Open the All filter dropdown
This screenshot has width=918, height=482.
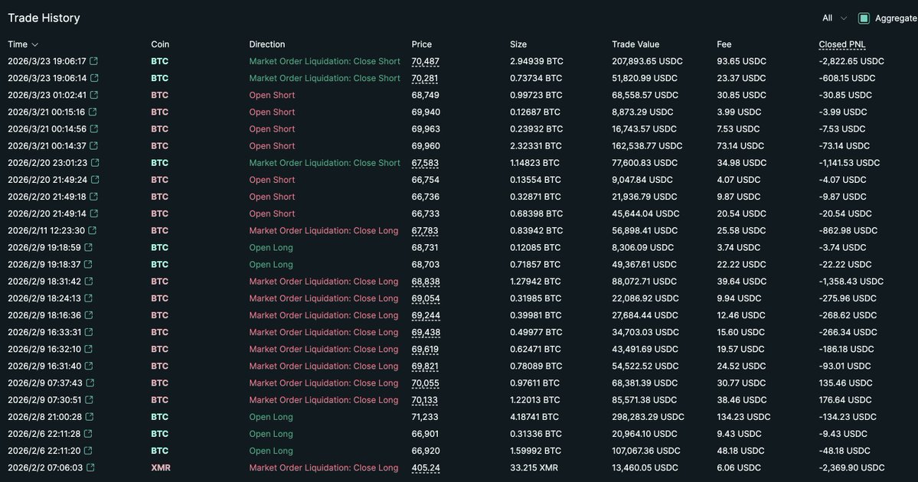coord(835,18)
